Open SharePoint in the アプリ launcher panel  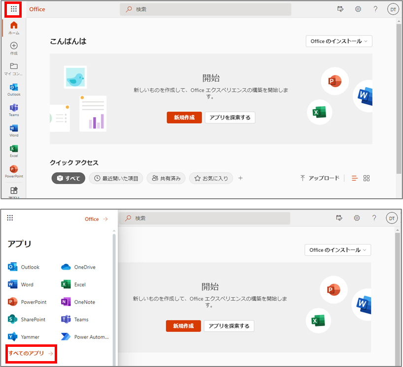[27, 319]
